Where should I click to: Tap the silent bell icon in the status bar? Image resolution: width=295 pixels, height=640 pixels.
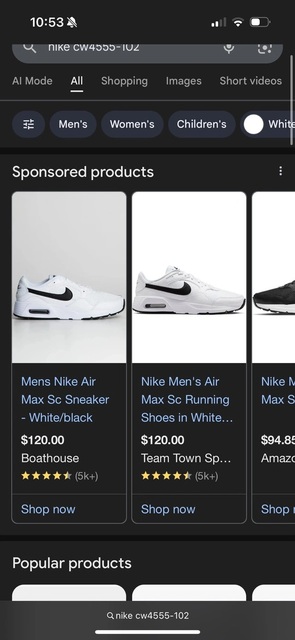click(72, 22)
